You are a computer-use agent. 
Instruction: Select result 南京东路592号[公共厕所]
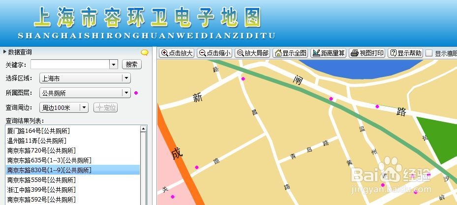(x=73, y=200)
